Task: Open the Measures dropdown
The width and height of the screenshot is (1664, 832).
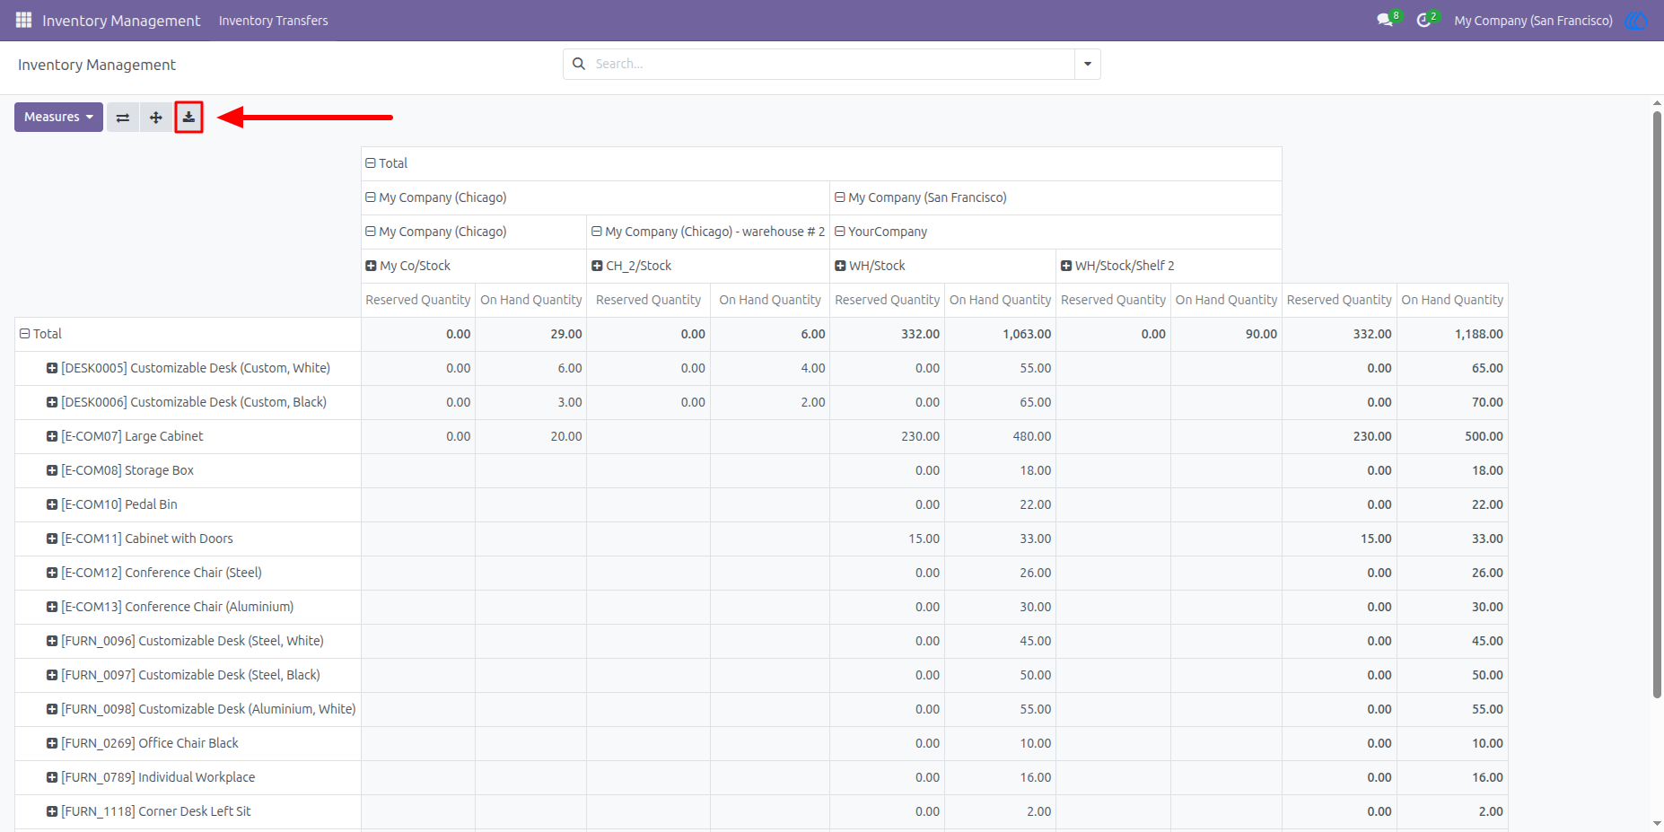Action: [x=58, y=118]
